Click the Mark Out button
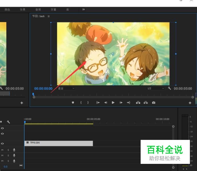Viewport: 197px width, 171px height. [88, 102]
